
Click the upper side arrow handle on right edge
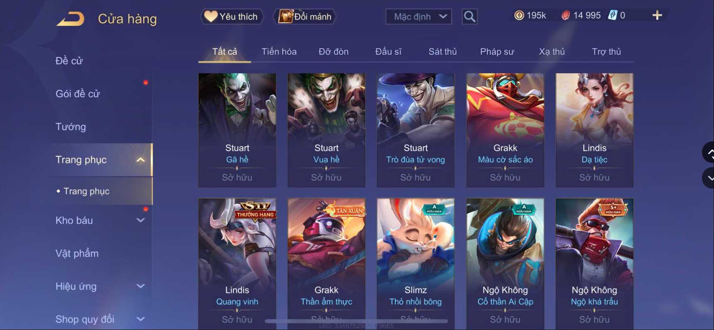point(709,153)
